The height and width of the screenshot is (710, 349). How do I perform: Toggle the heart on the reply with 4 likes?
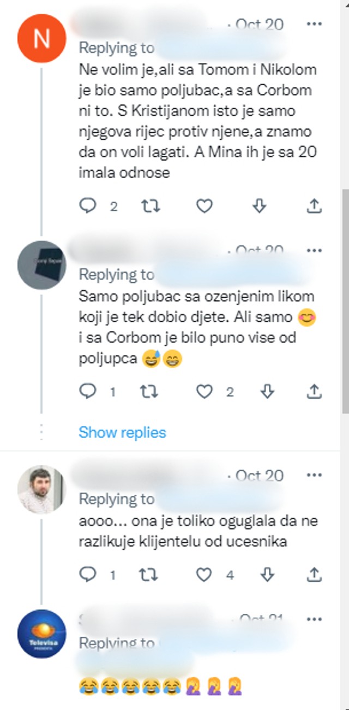click(204, 574)
